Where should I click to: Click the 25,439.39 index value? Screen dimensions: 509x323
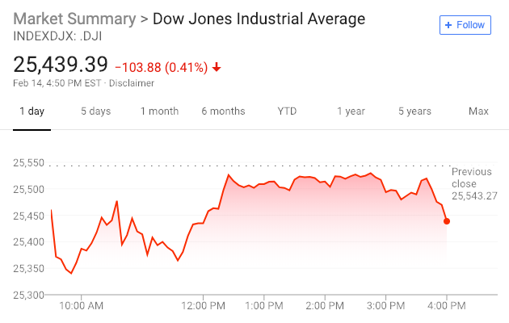tap(61, 65)
